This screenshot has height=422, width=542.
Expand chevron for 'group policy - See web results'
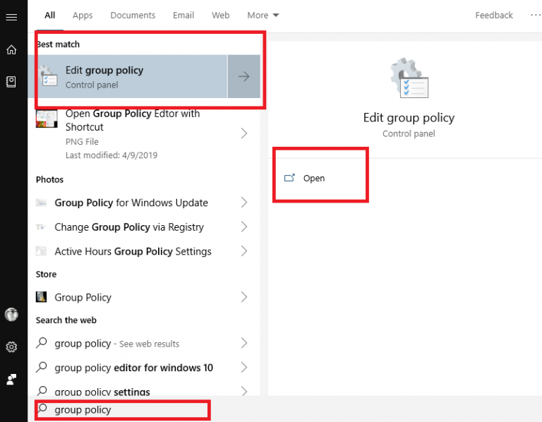[x=244, y=343]
